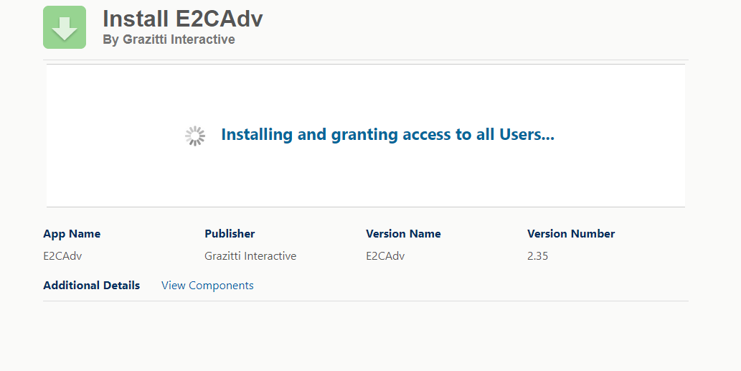Image resolution: width=741 pixels, height=371 pixels.
Task: Click 'By Grazitti Interactive' subtitle
Action: pos(169,39)
